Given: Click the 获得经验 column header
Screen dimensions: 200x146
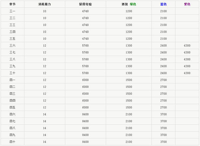Looking at the screenshot, I should click(85, 4).
